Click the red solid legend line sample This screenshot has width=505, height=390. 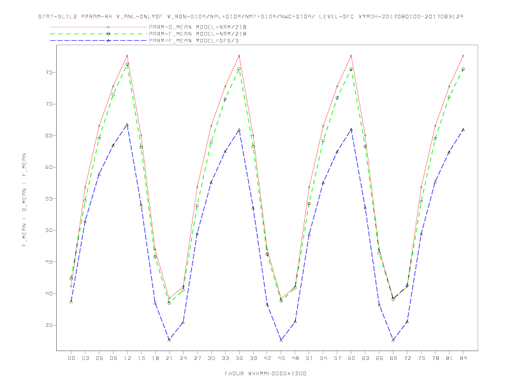tap(99, 27)
